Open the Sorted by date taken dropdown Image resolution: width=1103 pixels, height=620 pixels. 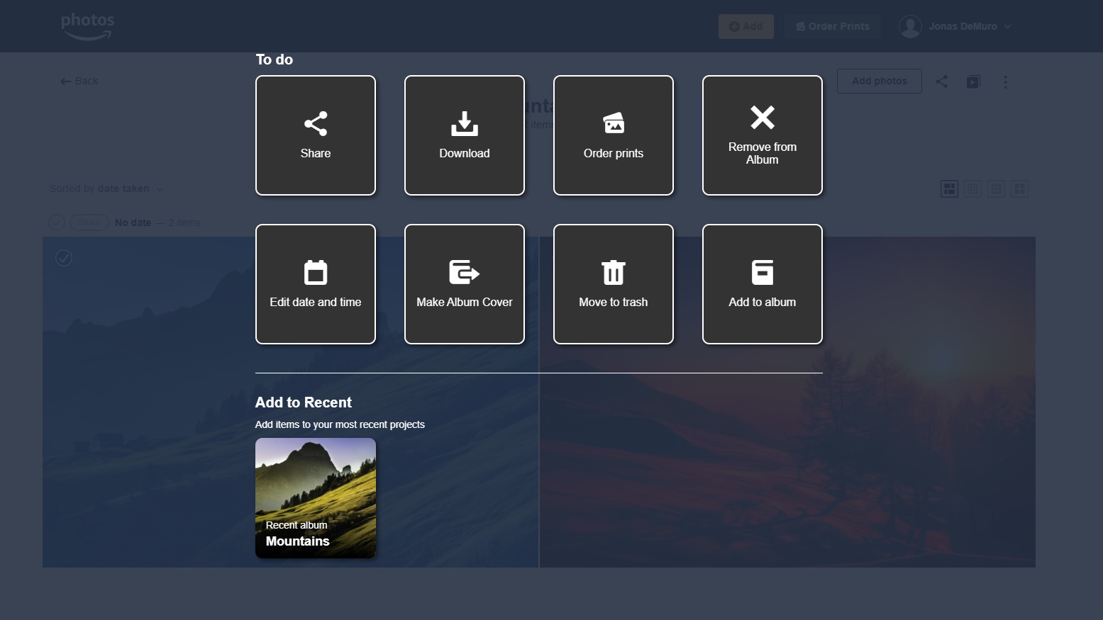pos(106,188)
